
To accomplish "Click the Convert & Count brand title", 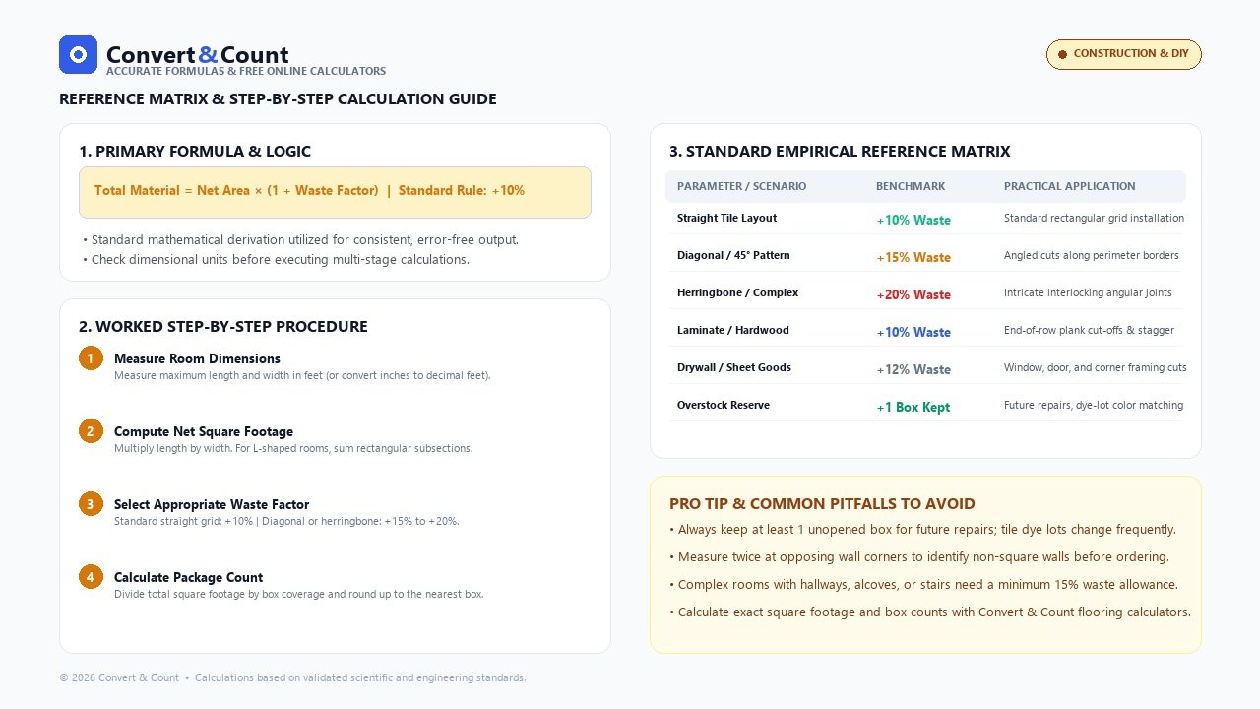I will tap(197, 55).
